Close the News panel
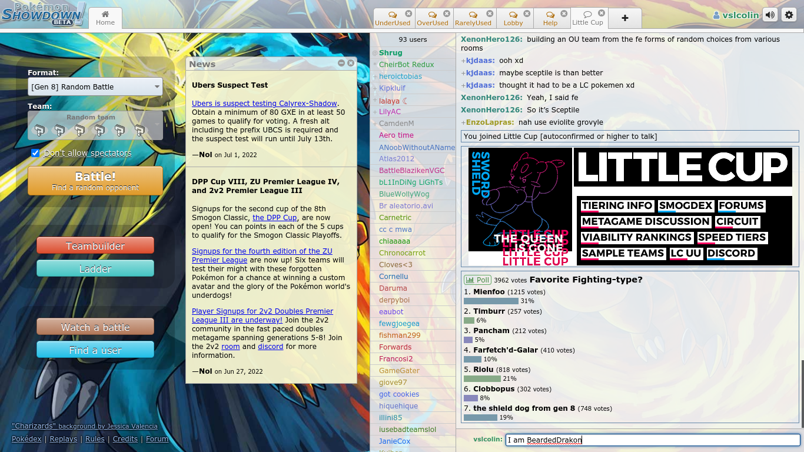The width and height of the screenshot is (804, 452). (x=351, y=63)
